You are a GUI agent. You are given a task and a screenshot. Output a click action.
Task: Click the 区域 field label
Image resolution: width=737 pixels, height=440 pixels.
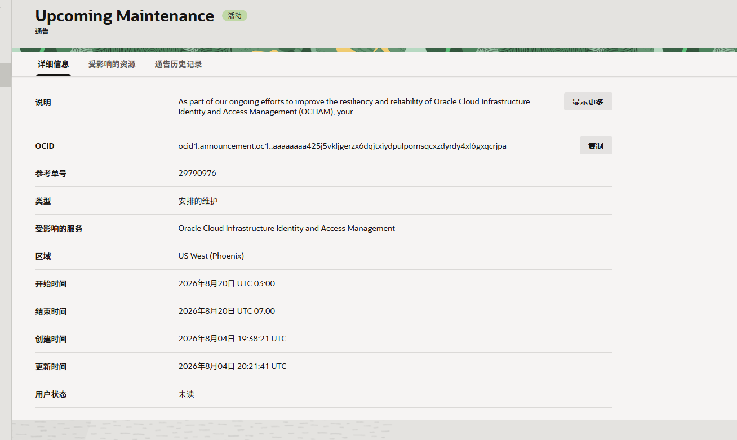pyautogui.click(x=43, y=256)
